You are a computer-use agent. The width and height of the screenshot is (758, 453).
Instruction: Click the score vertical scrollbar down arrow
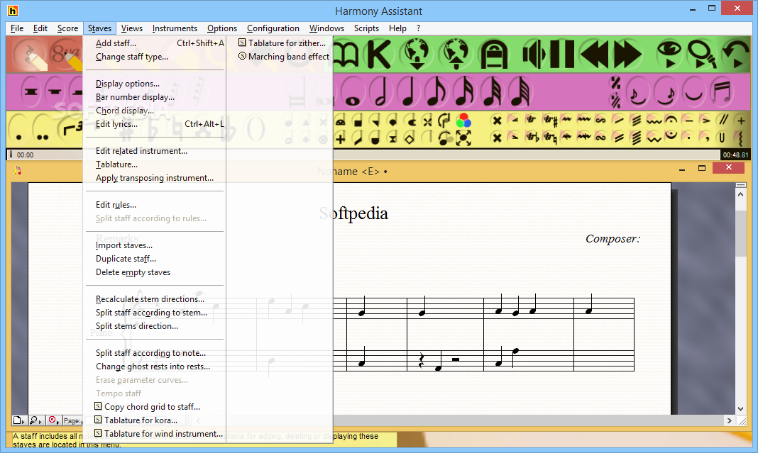pos(740,408)
